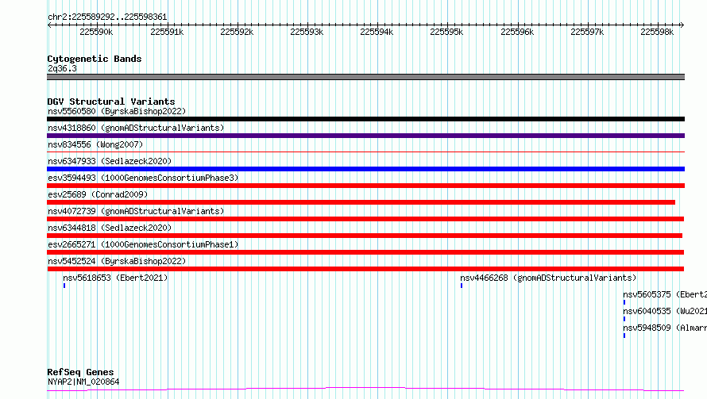Image resolution: width=707 pixels, height=399 pixels.
Task: Click the small blue nsv5618653 marker
Action: point(64,286)
